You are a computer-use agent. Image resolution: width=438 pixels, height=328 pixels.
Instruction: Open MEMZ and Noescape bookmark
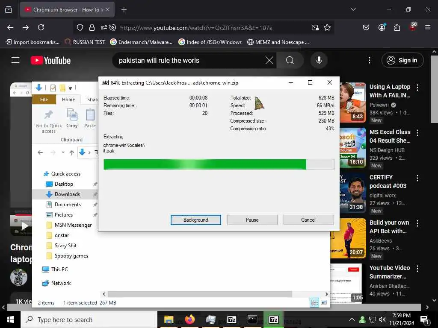coord(278,42)
